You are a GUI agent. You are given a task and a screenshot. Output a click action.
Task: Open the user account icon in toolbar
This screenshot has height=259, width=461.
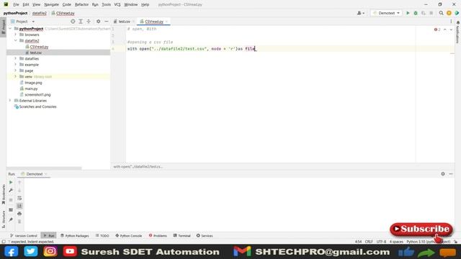tap(360, 13)
